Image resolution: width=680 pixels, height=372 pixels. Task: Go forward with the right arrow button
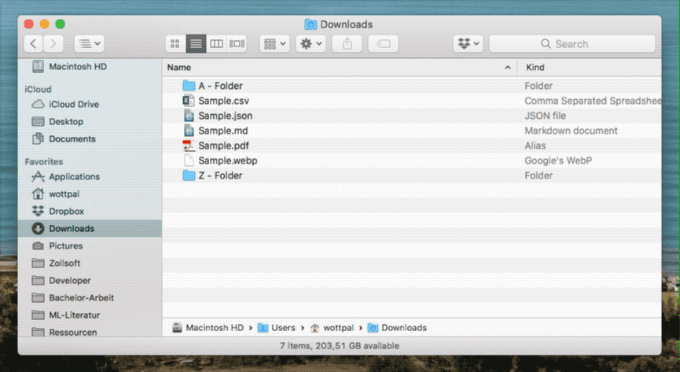[53, 44]
